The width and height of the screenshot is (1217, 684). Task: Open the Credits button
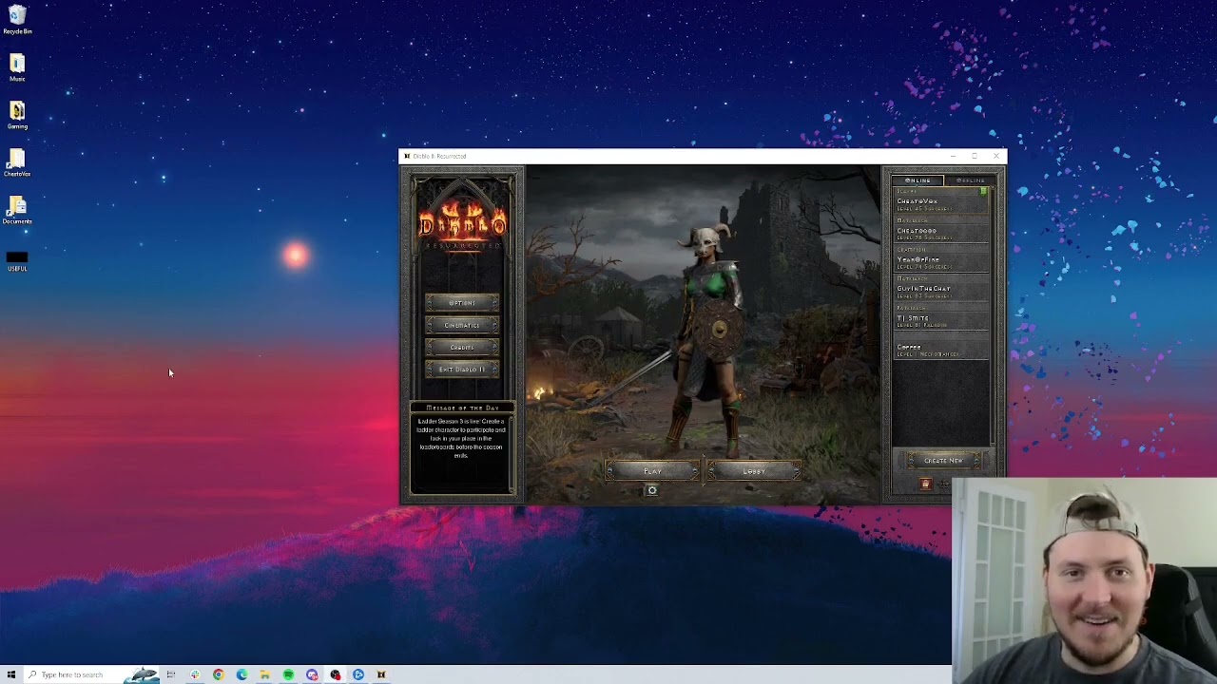[462, 347]
